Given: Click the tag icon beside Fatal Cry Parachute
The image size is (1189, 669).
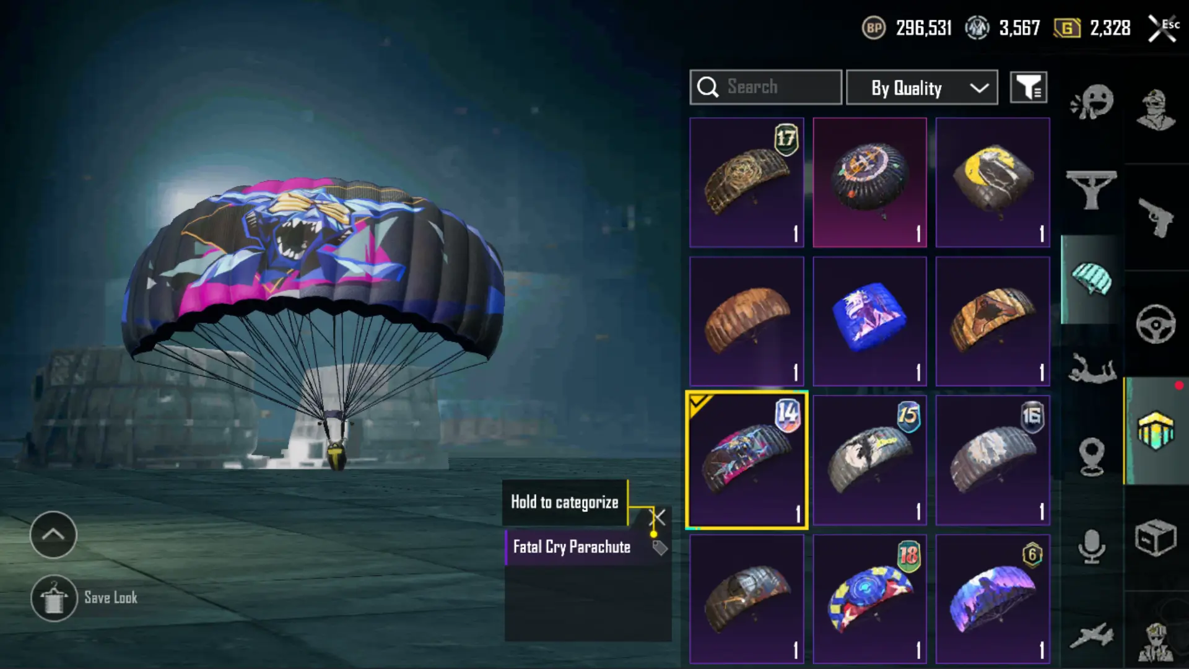Looking at the screenshot, I should coord(660,548).
